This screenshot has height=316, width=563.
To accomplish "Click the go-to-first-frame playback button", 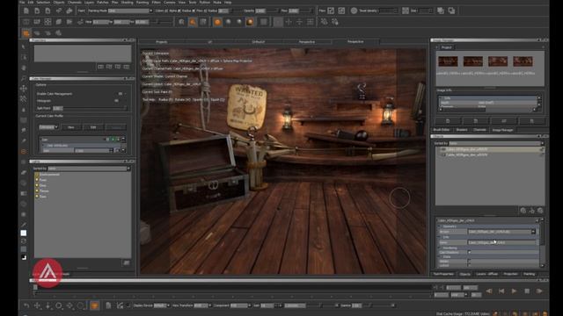I will [501, 291].
